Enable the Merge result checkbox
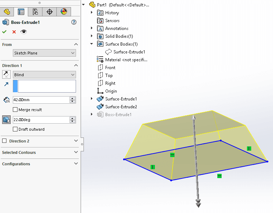Image resolution: width=273 pixels, height=213 pixels. coord(15,110)
